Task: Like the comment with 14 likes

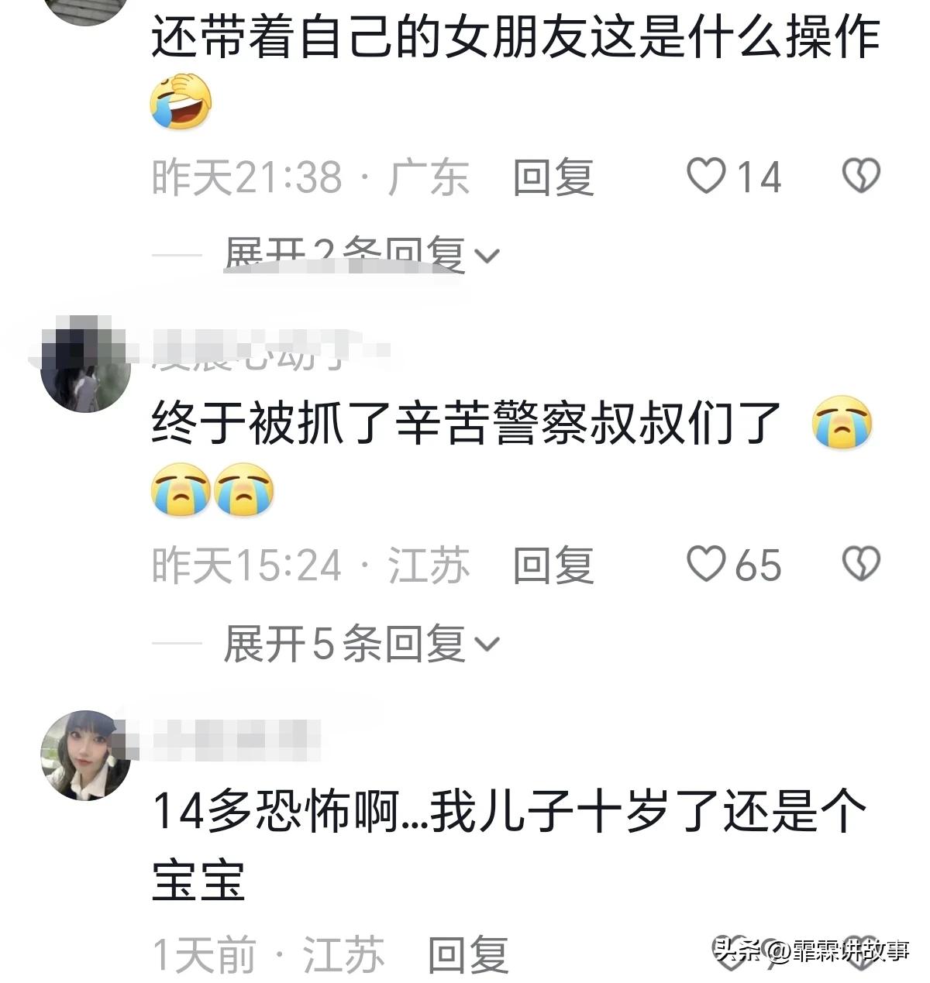Action: 707,176
